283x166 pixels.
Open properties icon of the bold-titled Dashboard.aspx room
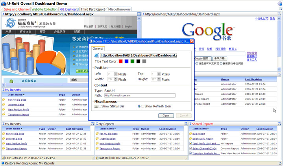coord(139,14)
